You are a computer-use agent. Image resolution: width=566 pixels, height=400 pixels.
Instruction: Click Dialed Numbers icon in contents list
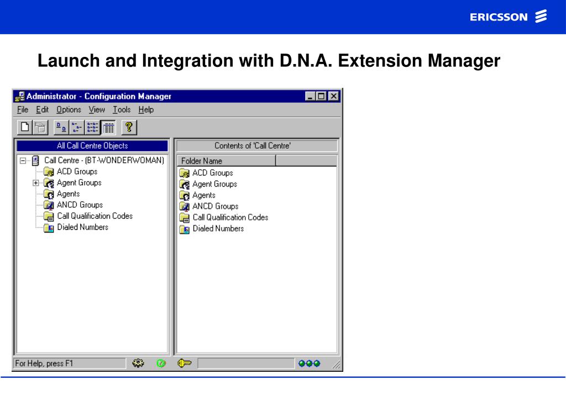[185, 229]
